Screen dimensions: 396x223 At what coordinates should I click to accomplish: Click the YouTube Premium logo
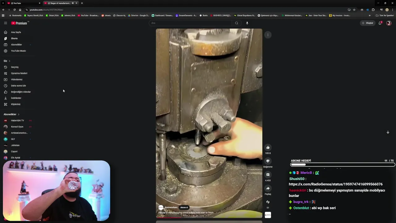point(20,23)
